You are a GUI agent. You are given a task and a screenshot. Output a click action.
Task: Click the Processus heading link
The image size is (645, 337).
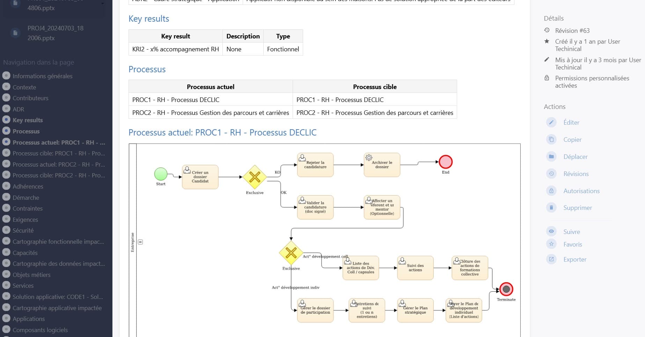(147, 69)
